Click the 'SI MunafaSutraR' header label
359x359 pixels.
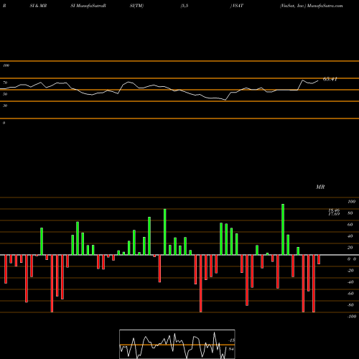pos(88,6)
